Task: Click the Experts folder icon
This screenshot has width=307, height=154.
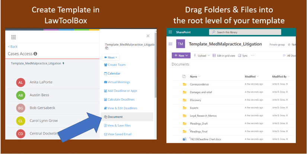Action: pyautogui.click(x=185, y=108)
